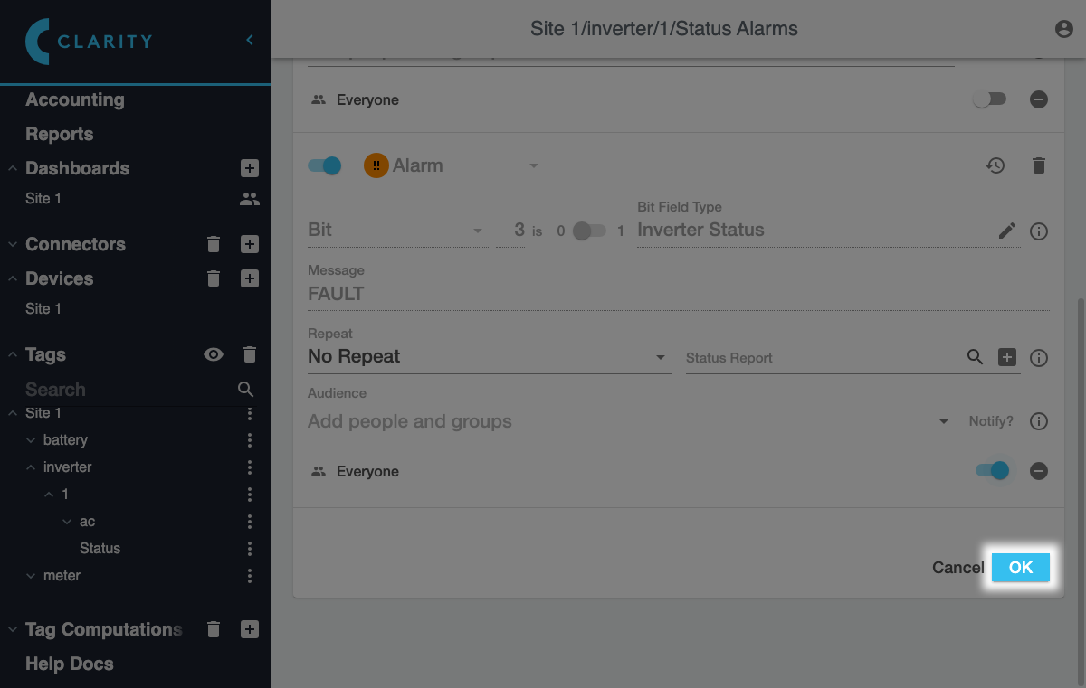1086x688 pixels.
Task: Search for a Status Report
Action: click(975, 357)
